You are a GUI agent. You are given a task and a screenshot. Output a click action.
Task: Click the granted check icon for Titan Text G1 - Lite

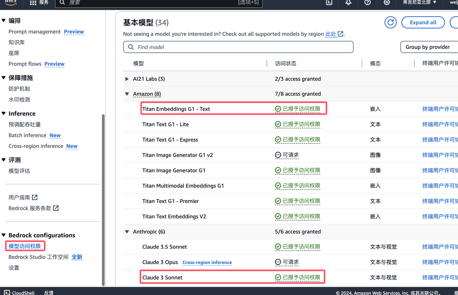tap(278, 124)
